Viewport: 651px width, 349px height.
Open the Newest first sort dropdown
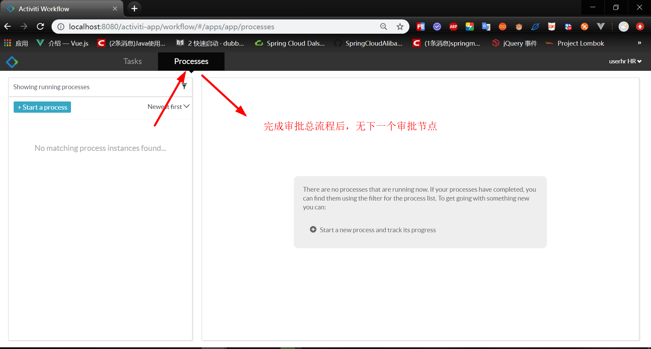pyautogui.click(x=168, y=106)
